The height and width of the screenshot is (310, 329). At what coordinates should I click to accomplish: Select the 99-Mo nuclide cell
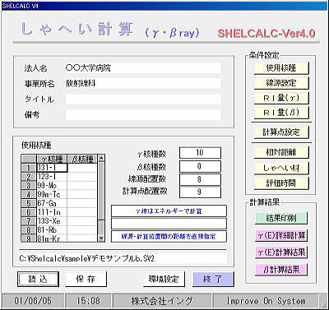click(52, 185)
